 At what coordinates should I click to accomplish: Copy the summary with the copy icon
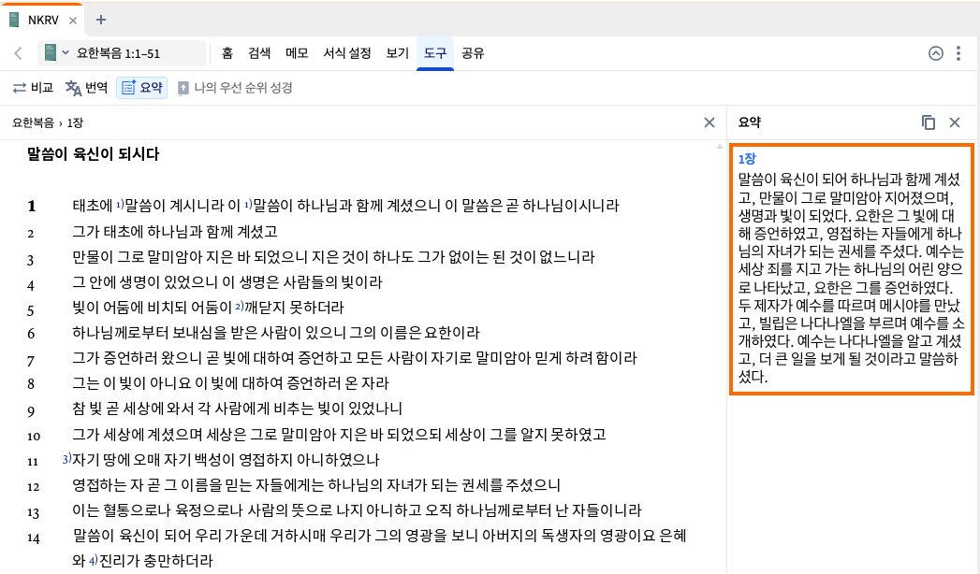929,122
